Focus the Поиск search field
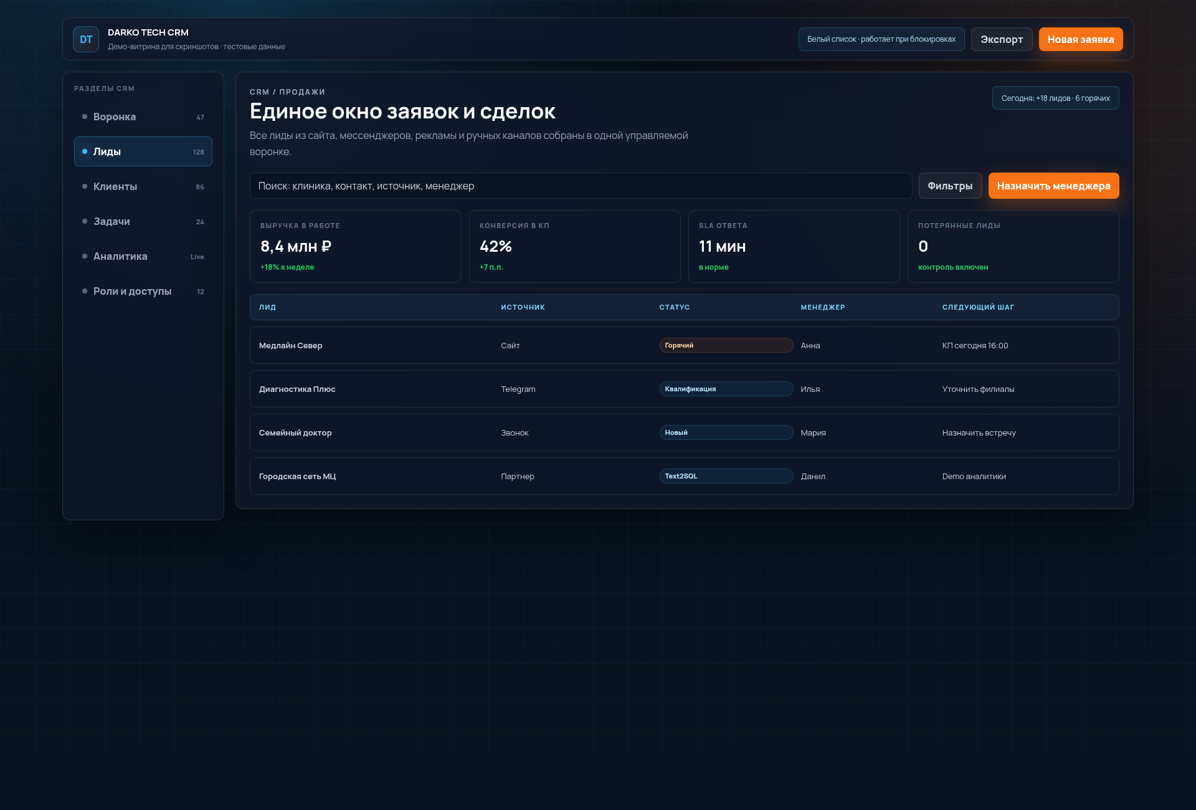This screenshot has width=1196, height=810. coord(581,186)
